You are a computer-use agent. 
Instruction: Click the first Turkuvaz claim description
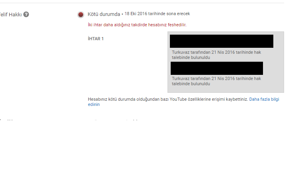point(216,55)
